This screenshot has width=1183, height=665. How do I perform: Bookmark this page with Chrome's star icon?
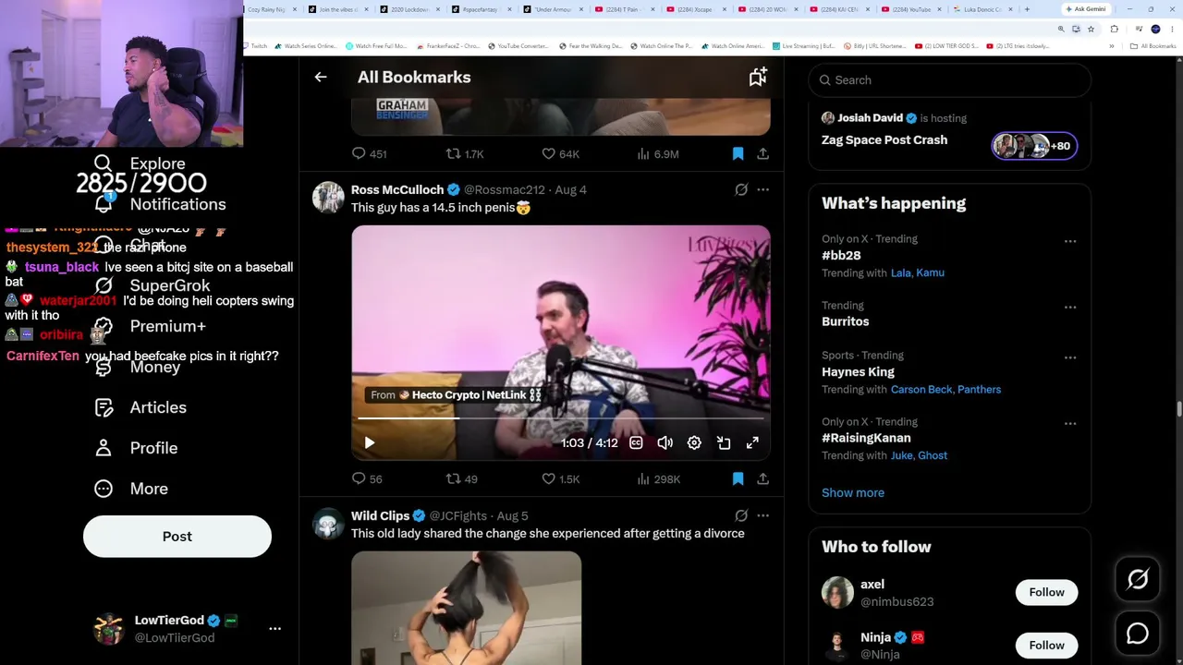point(1091,30)
